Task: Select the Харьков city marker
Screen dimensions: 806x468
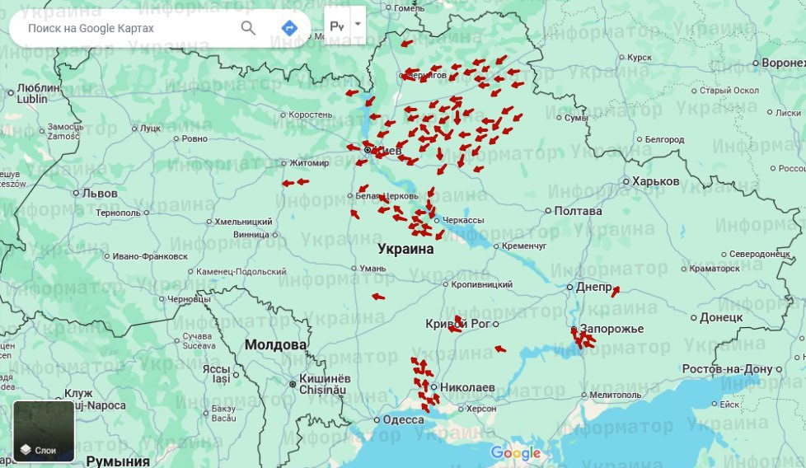Action: point(626,181)
